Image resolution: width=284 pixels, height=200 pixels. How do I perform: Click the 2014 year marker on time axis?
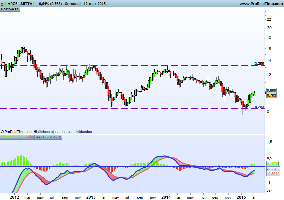pos(166,197)
